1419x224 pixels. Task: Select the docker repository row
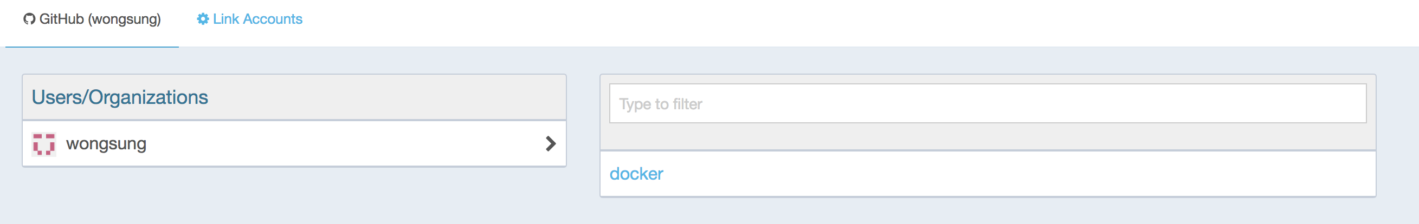pos(988,174)
